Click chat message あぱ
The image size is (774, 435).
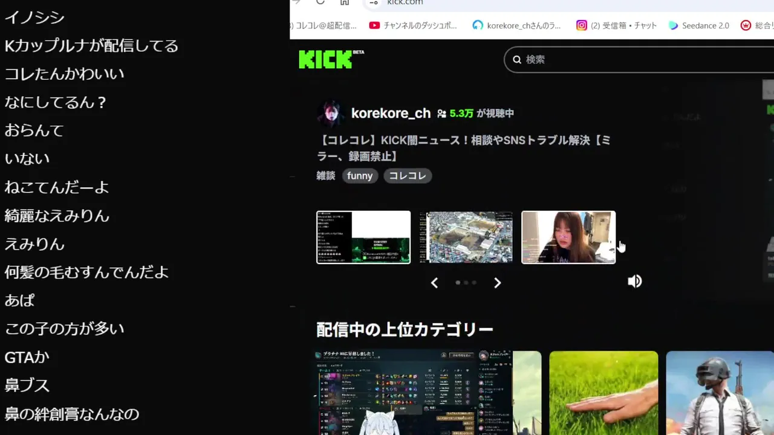coord(20,300)
